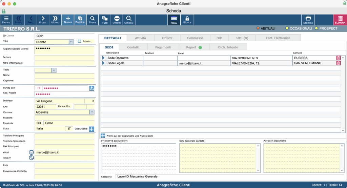Open the Pagamenti sub-tab
The width and height of the screenshot is (347, 188).
tap(163, 47)
